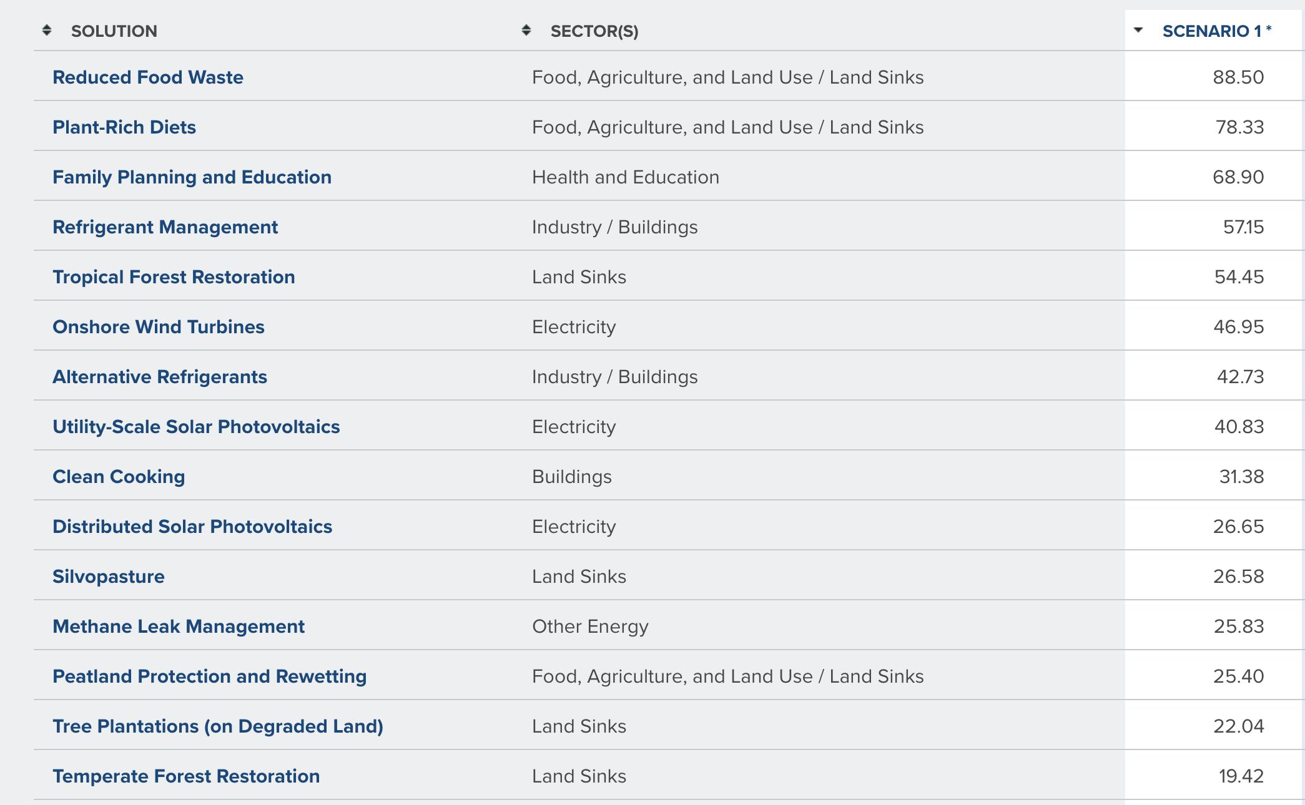Go to Peatland Protection and Rewetting
1305x805 pixels.
coord(210,676)
